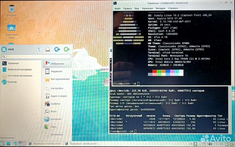Screen dimensions: 235x147
Task: Open Почтовая программа in the favorites
Action: [21, 76]
